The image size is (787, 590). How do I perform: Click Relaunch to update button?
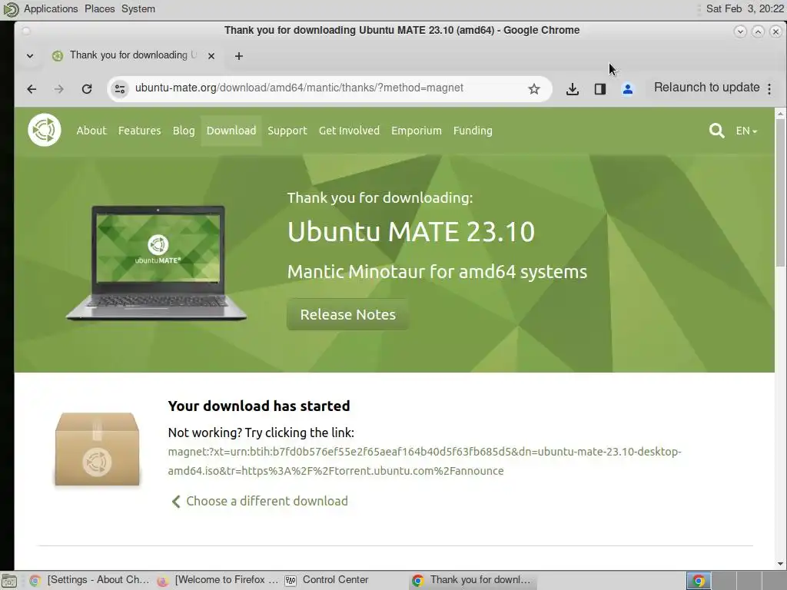(x=707, y=88)
